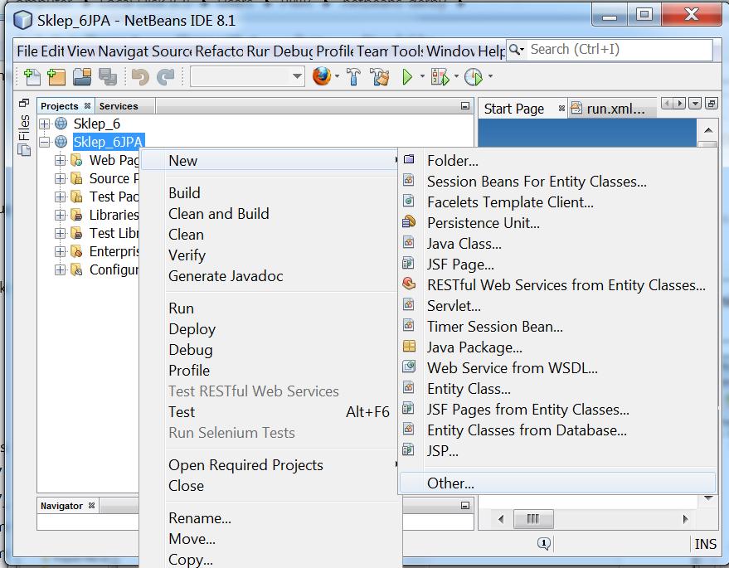Click the New Project toolbar icon

[x=56, y=76]
